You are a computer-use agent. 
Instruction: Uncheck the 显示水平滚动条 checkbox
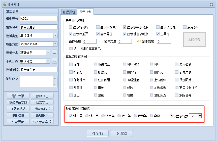pos(125,27)
